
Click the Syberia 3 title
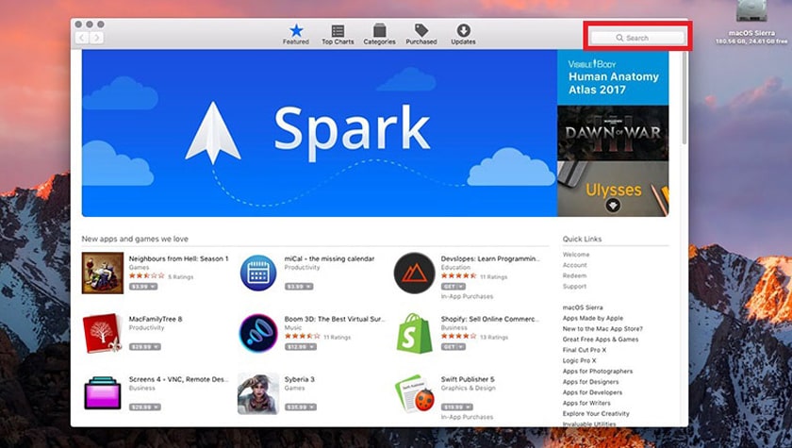300,379
